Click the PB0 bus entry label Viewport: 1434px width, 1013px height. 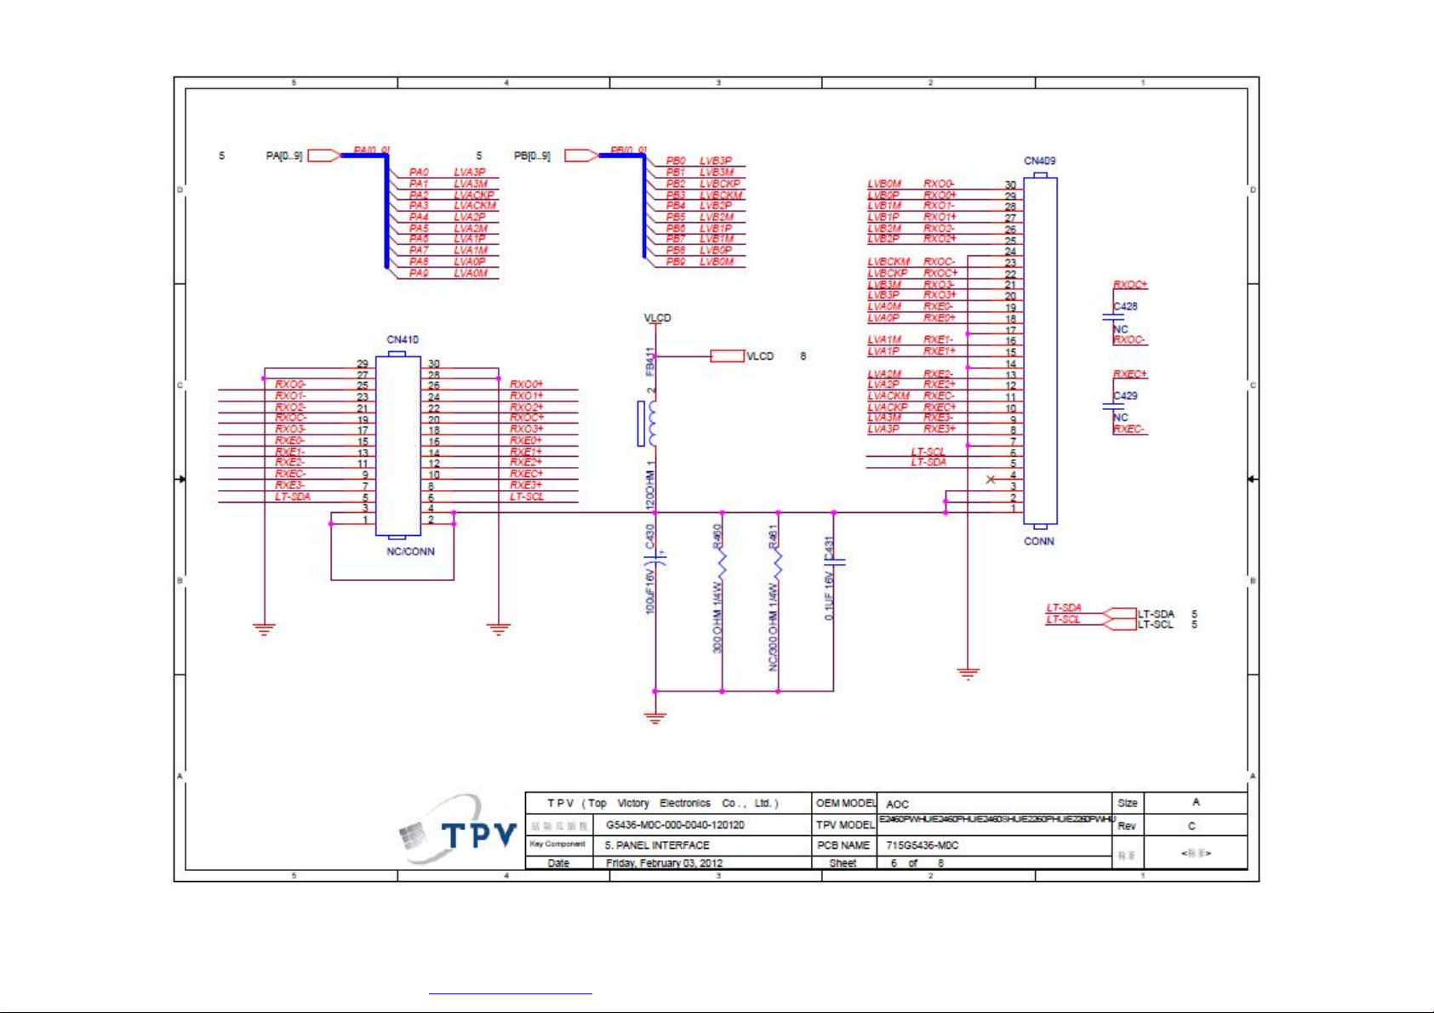pyautogui.click(x=676, y=161)
